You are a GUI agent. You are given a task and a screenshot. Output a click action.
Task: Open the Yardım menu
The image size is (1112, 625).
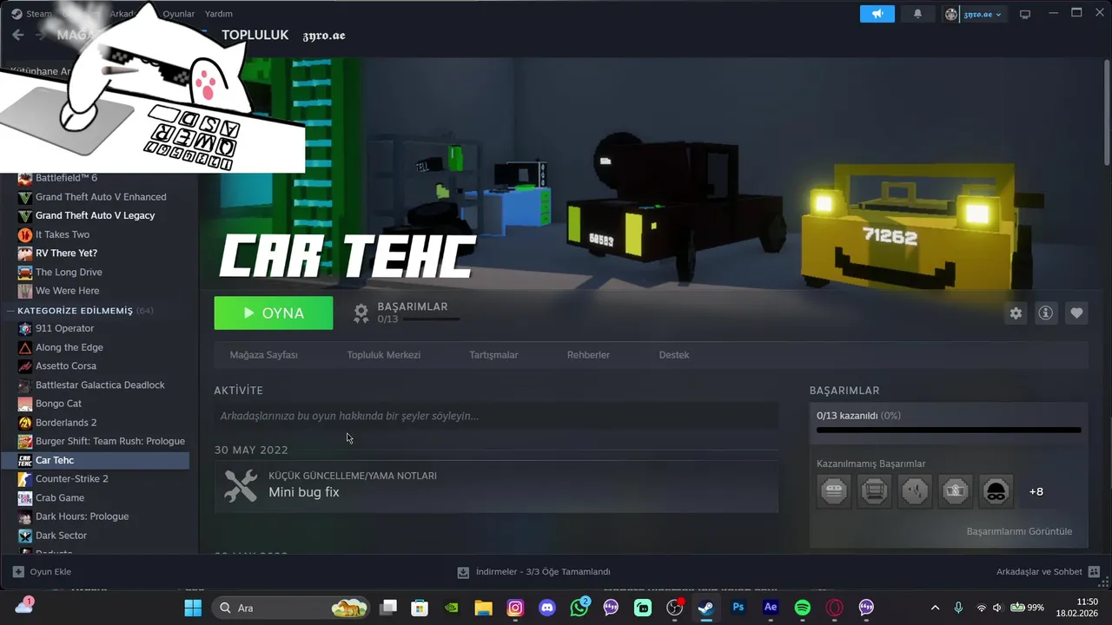(218, 14)
